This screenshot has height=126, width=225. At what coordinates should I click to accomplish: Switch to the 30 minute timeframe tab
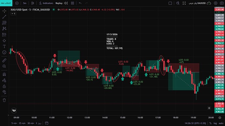[x=31, y=123]
